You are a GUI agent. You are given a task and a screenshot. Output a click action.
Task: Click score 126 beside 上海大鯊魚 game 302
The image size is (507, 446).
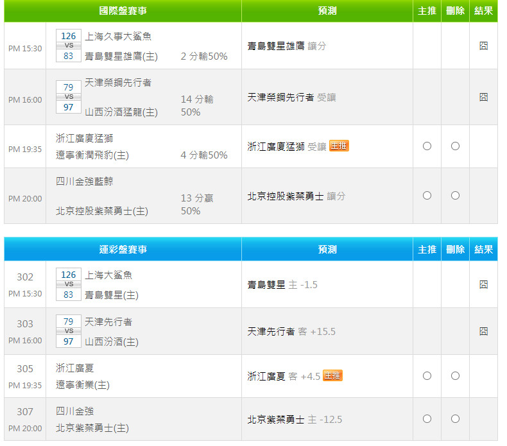[68, 275]
